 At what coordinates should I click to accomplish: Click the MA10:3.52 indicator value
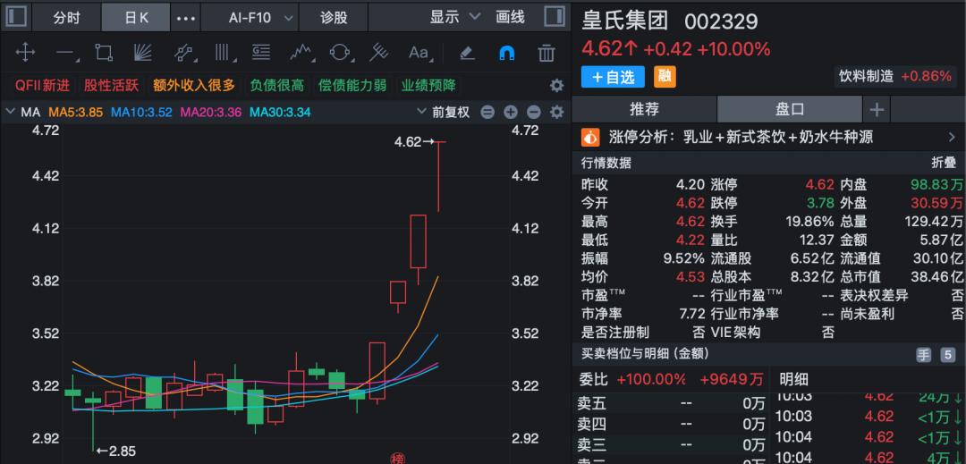point(141,113)
